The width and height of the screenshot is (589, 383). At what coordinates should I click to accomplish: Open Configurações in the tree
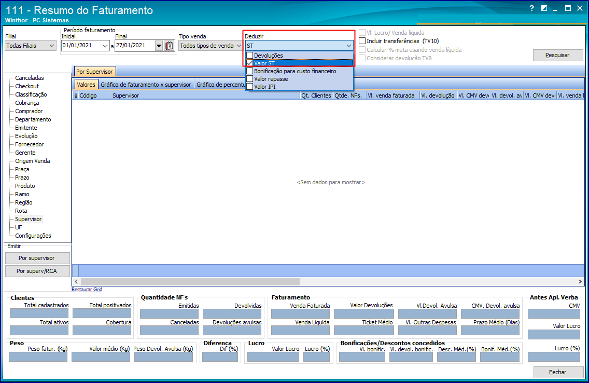tap(33, 236)
